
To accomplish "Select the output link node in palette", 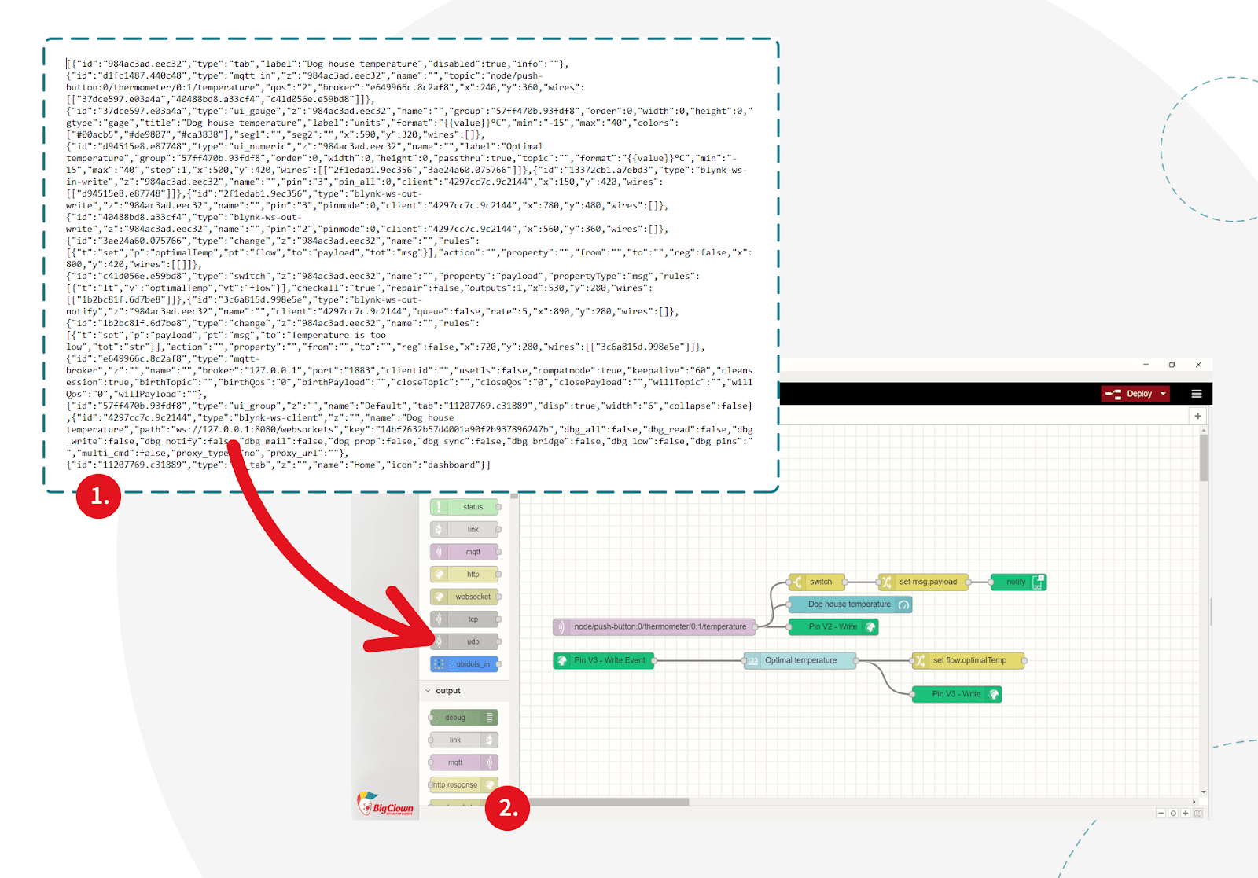I will coord(464,740).
